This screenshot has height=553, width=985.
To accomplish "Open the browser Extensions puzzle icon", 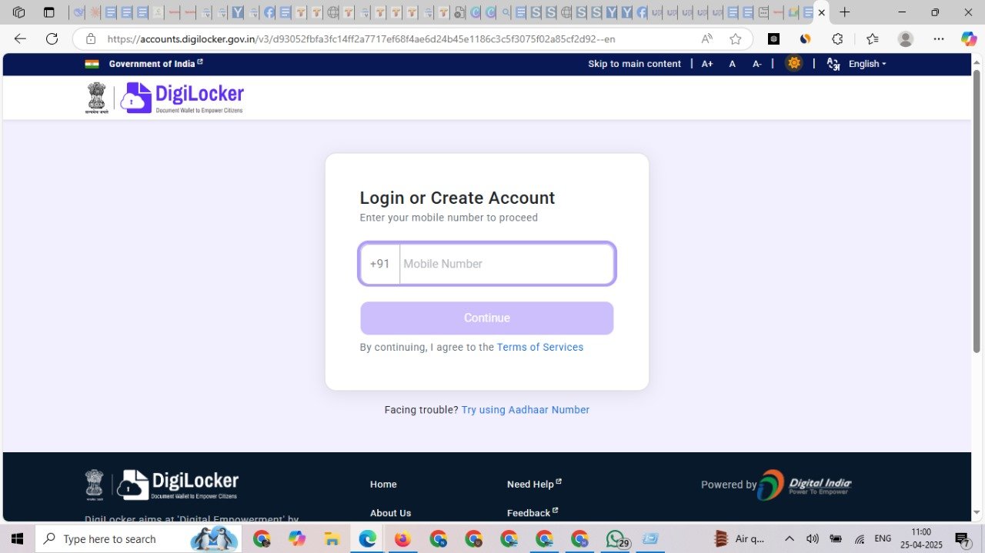I will pyautogui.click(x=837, y=39).
